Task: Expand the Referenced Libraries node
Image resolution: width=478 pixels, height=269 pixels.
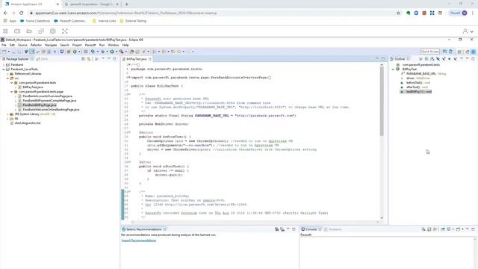Action: coord(8,73)
